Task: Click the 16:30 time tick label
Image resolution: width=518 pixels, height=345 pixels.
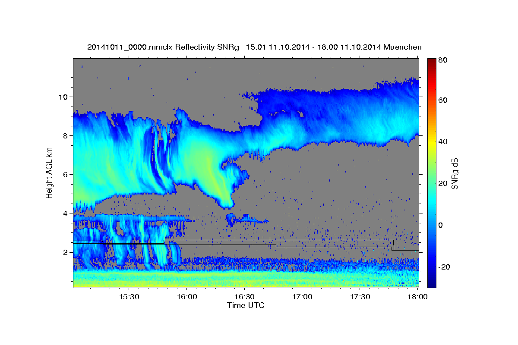Action: 244,297
